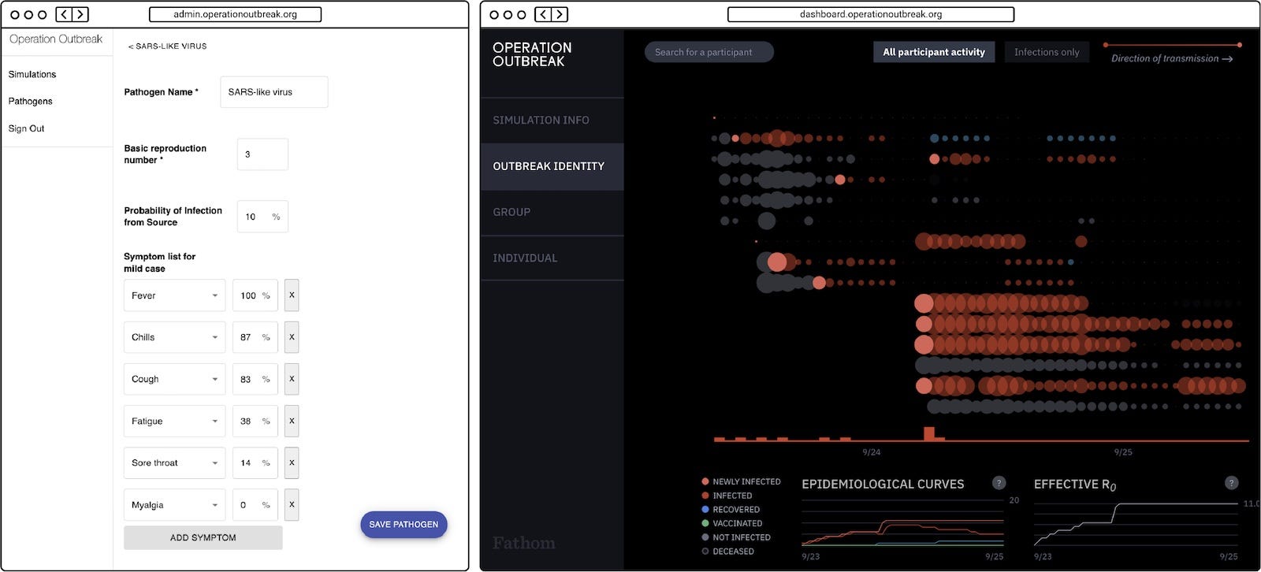This screenshot has height=572, width=1261.
Task: Click the admin.operationoutbreak.org address bar
Action: pos(235,14)
